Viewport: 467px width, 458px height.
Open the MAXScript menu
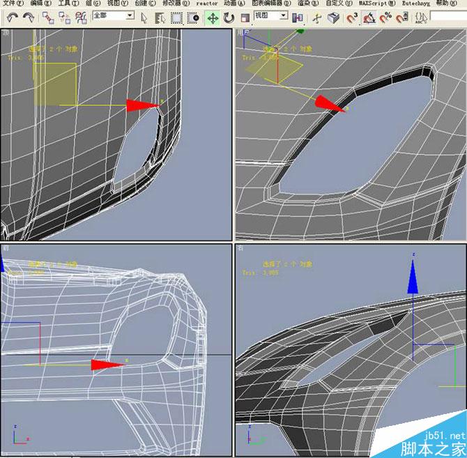click(377, 3)
